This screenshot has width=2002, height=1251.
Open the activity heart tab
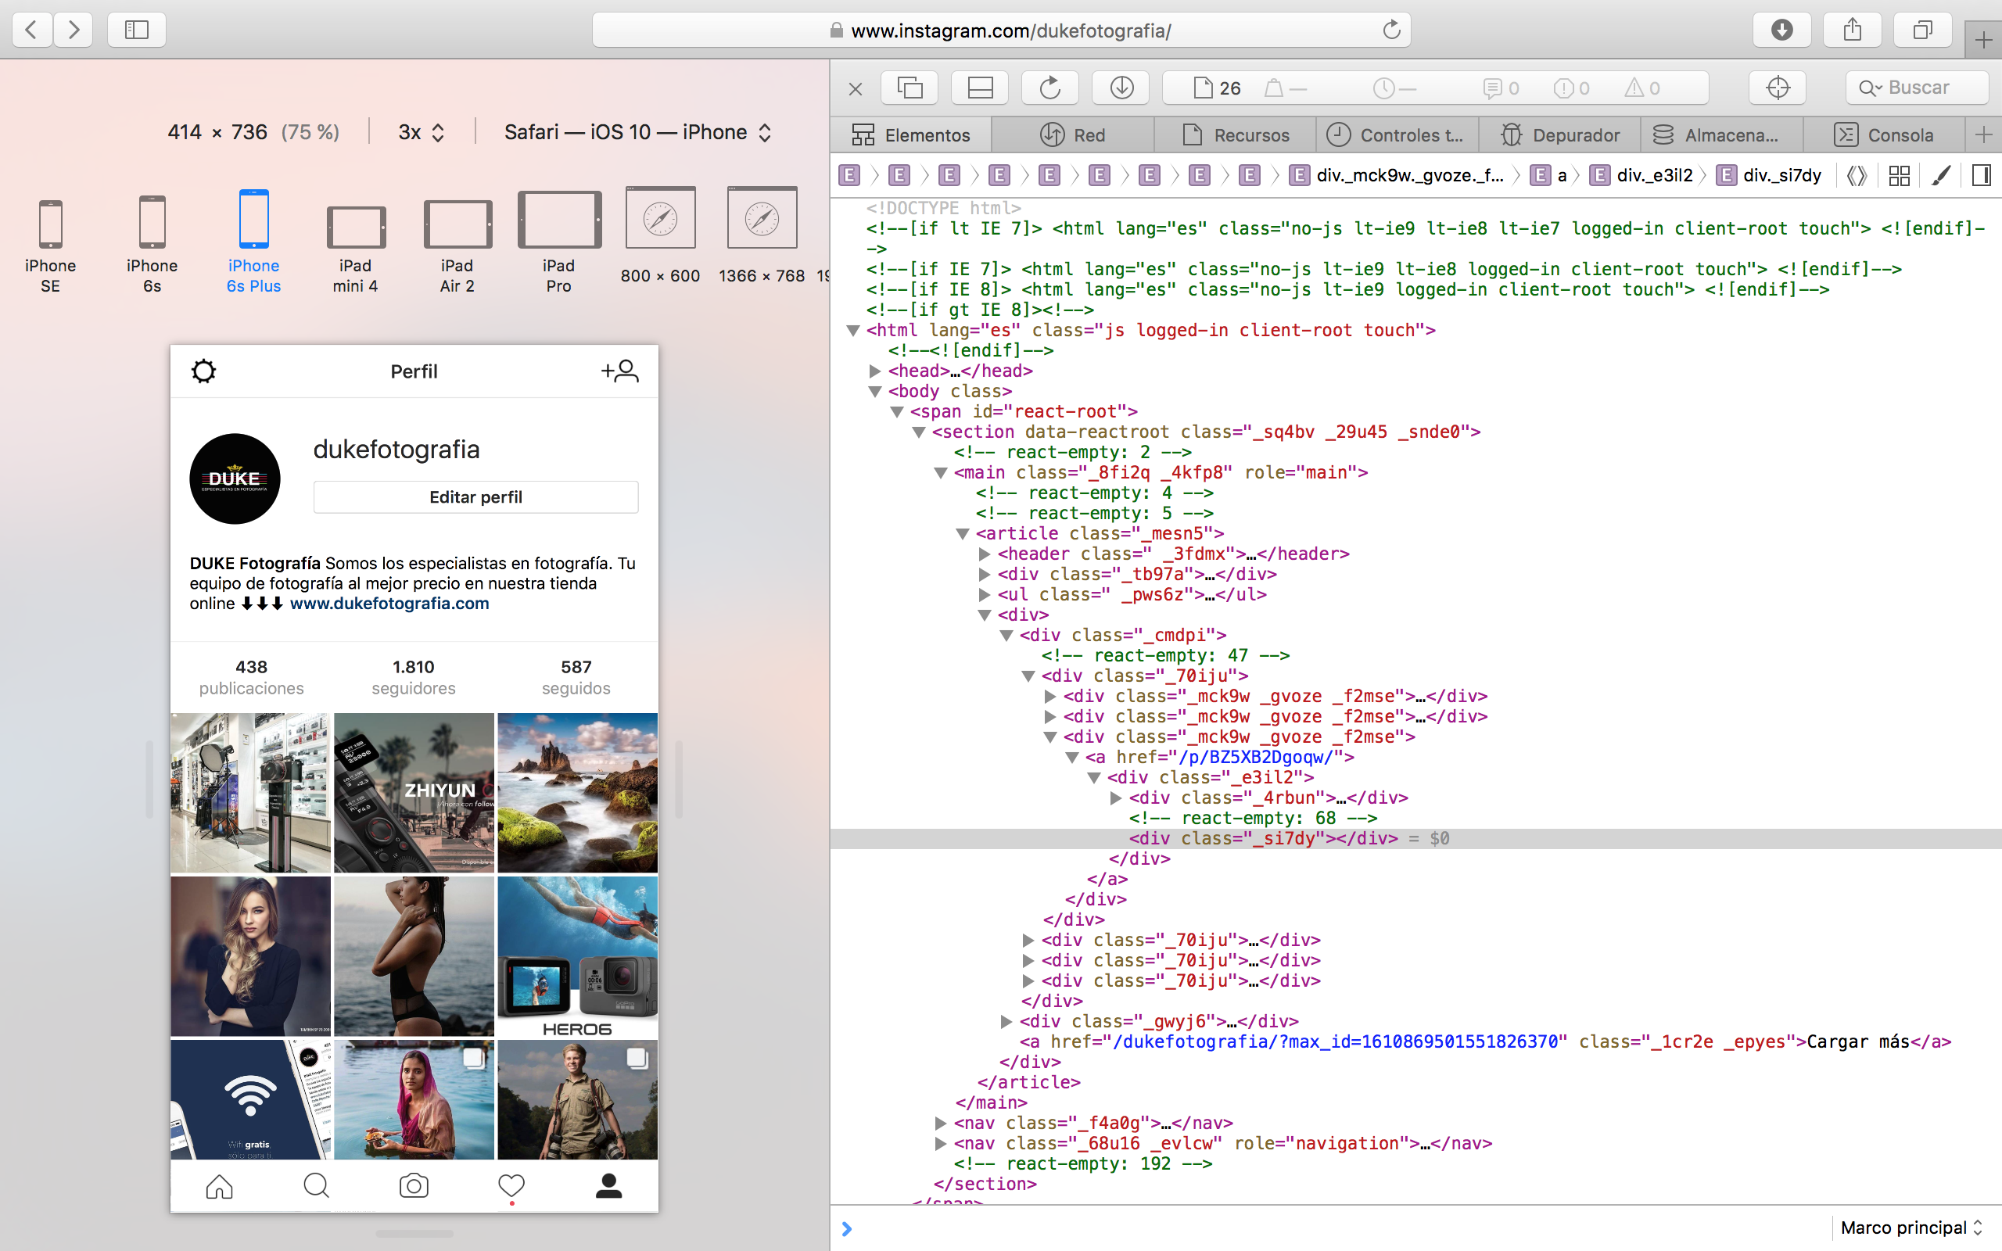(x=511, y=1186)
